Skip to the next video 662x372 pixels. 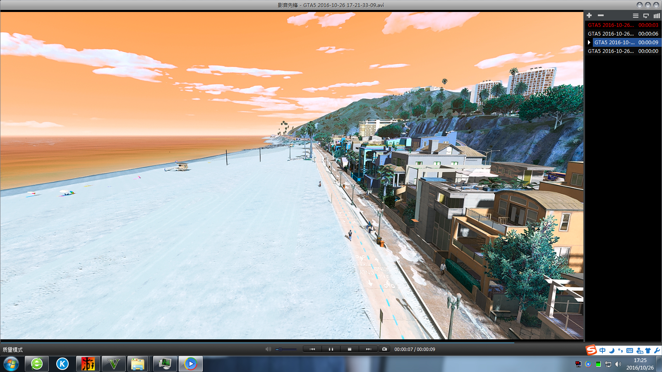tap(368, 349)
